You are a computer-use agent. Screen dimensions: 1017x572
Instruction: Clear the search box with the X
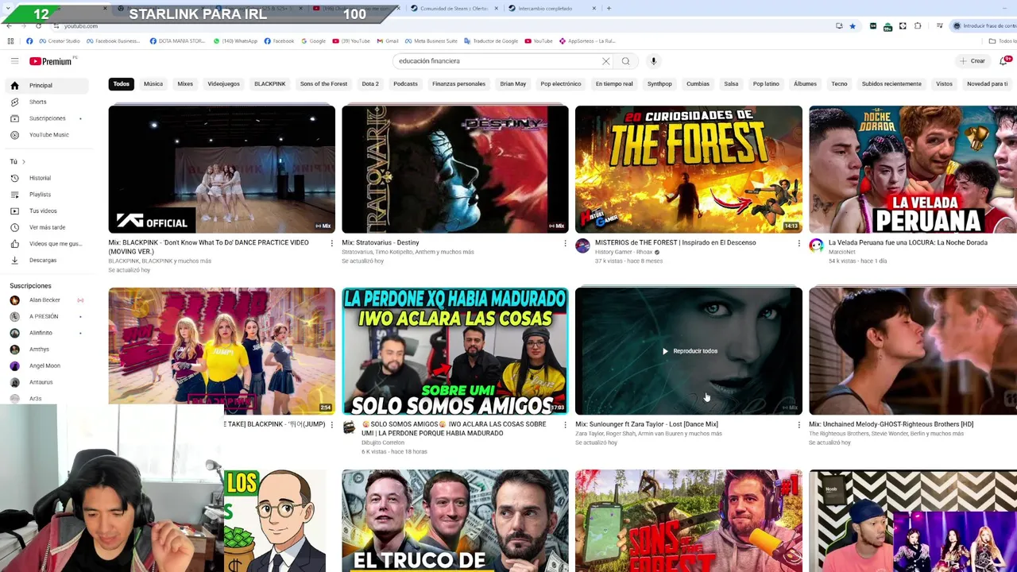point(605,61)
